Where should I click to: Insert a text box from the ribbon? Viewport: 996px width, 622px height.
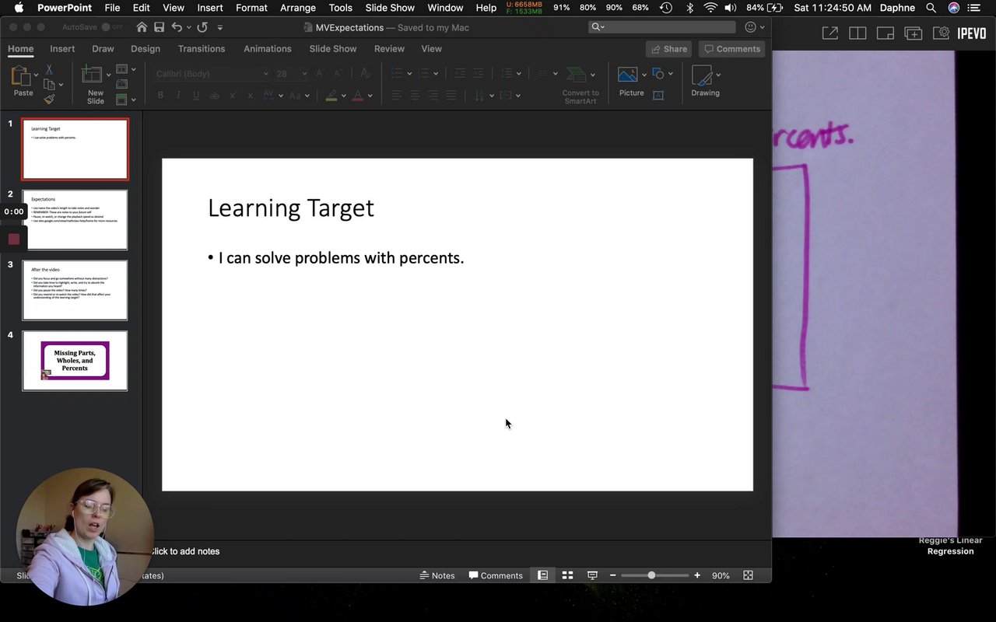tap(658, 95)
